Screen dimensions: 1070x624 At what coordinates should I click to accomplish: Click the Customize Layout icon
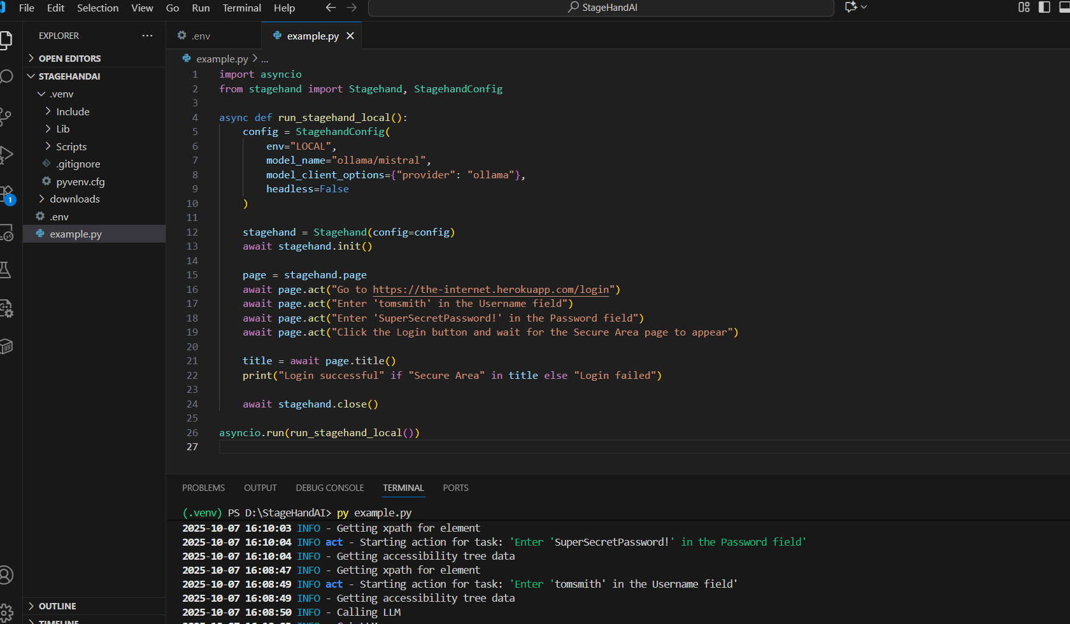pos(1024,7)
